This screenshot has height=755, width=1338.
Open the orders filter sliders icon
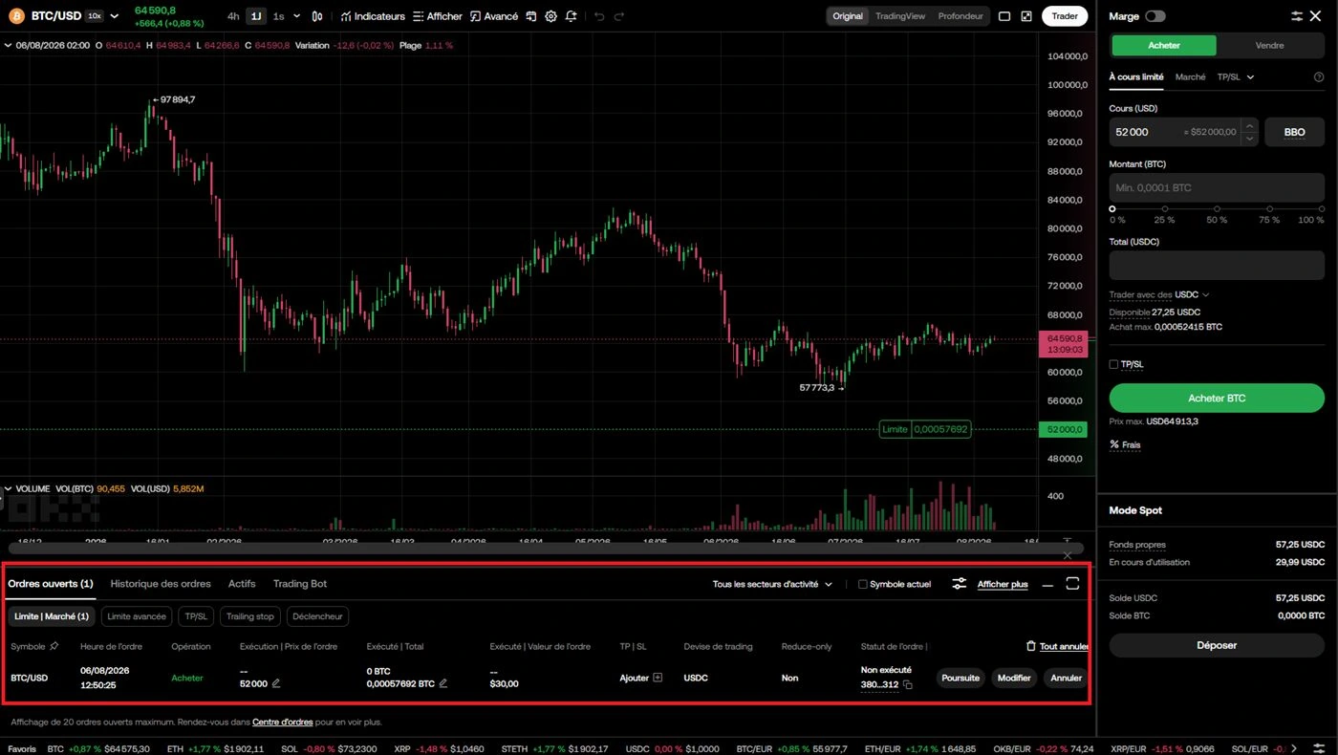click(x=960, y=583)
